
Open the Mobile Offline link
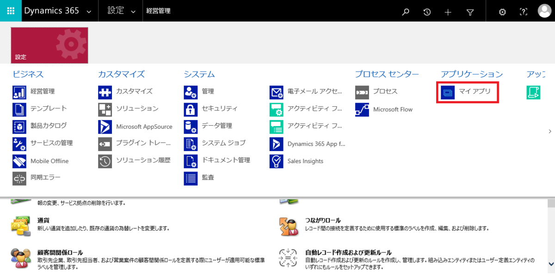coord(49,161)
